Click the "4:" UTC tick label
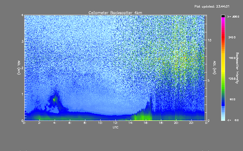243x151 pixels. click(55, 123)
